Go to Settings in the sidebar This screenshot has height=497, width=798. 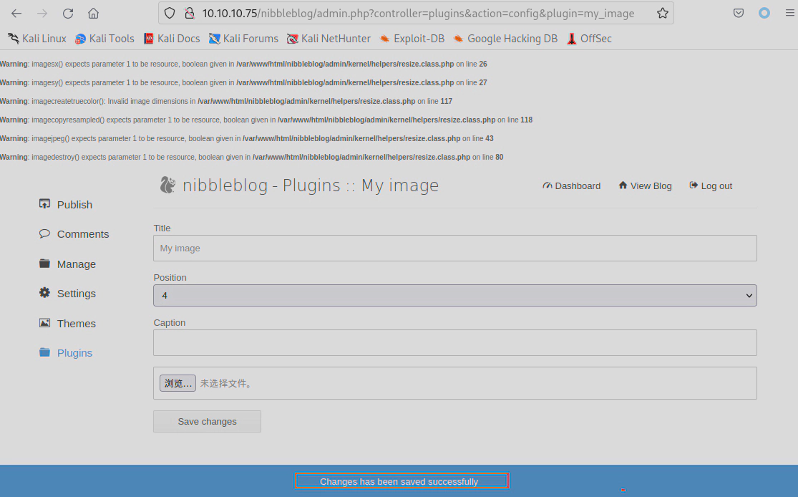point(76,294)
